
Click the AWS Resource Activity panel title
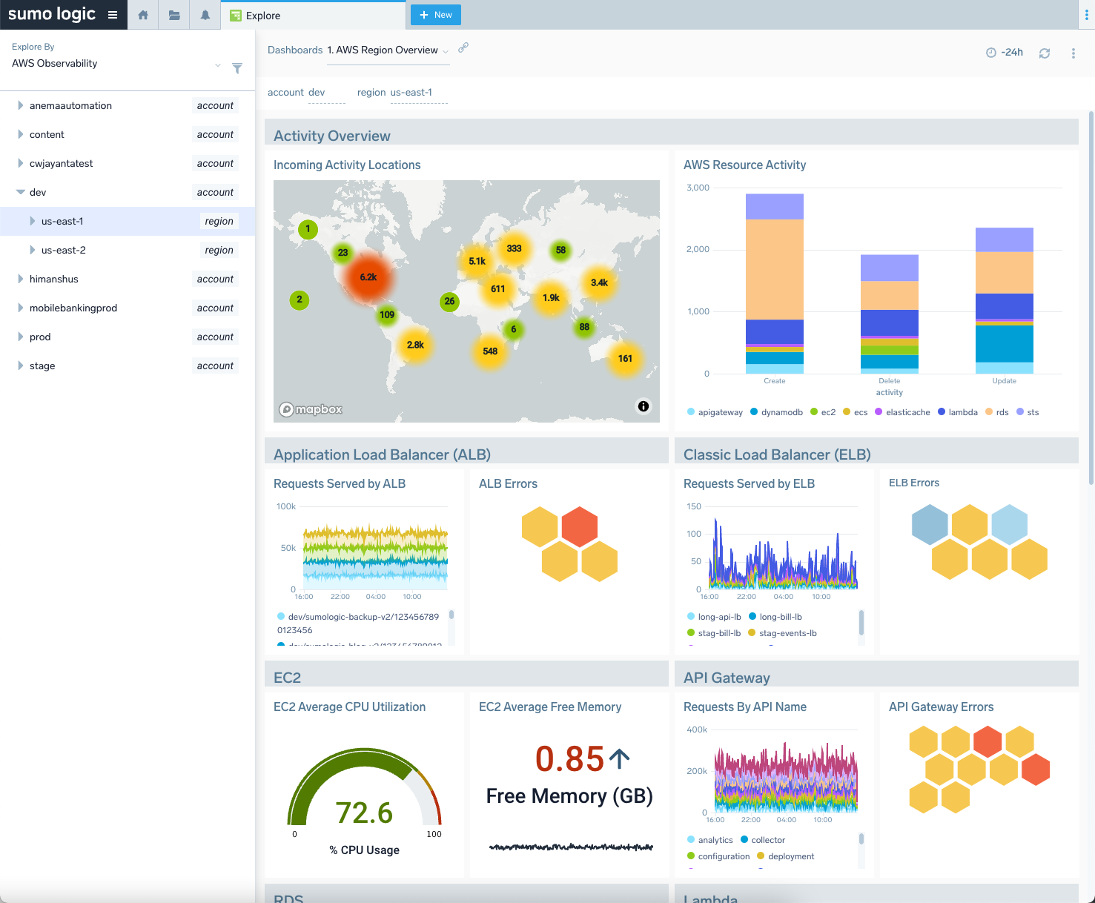(x=744, y=165)
